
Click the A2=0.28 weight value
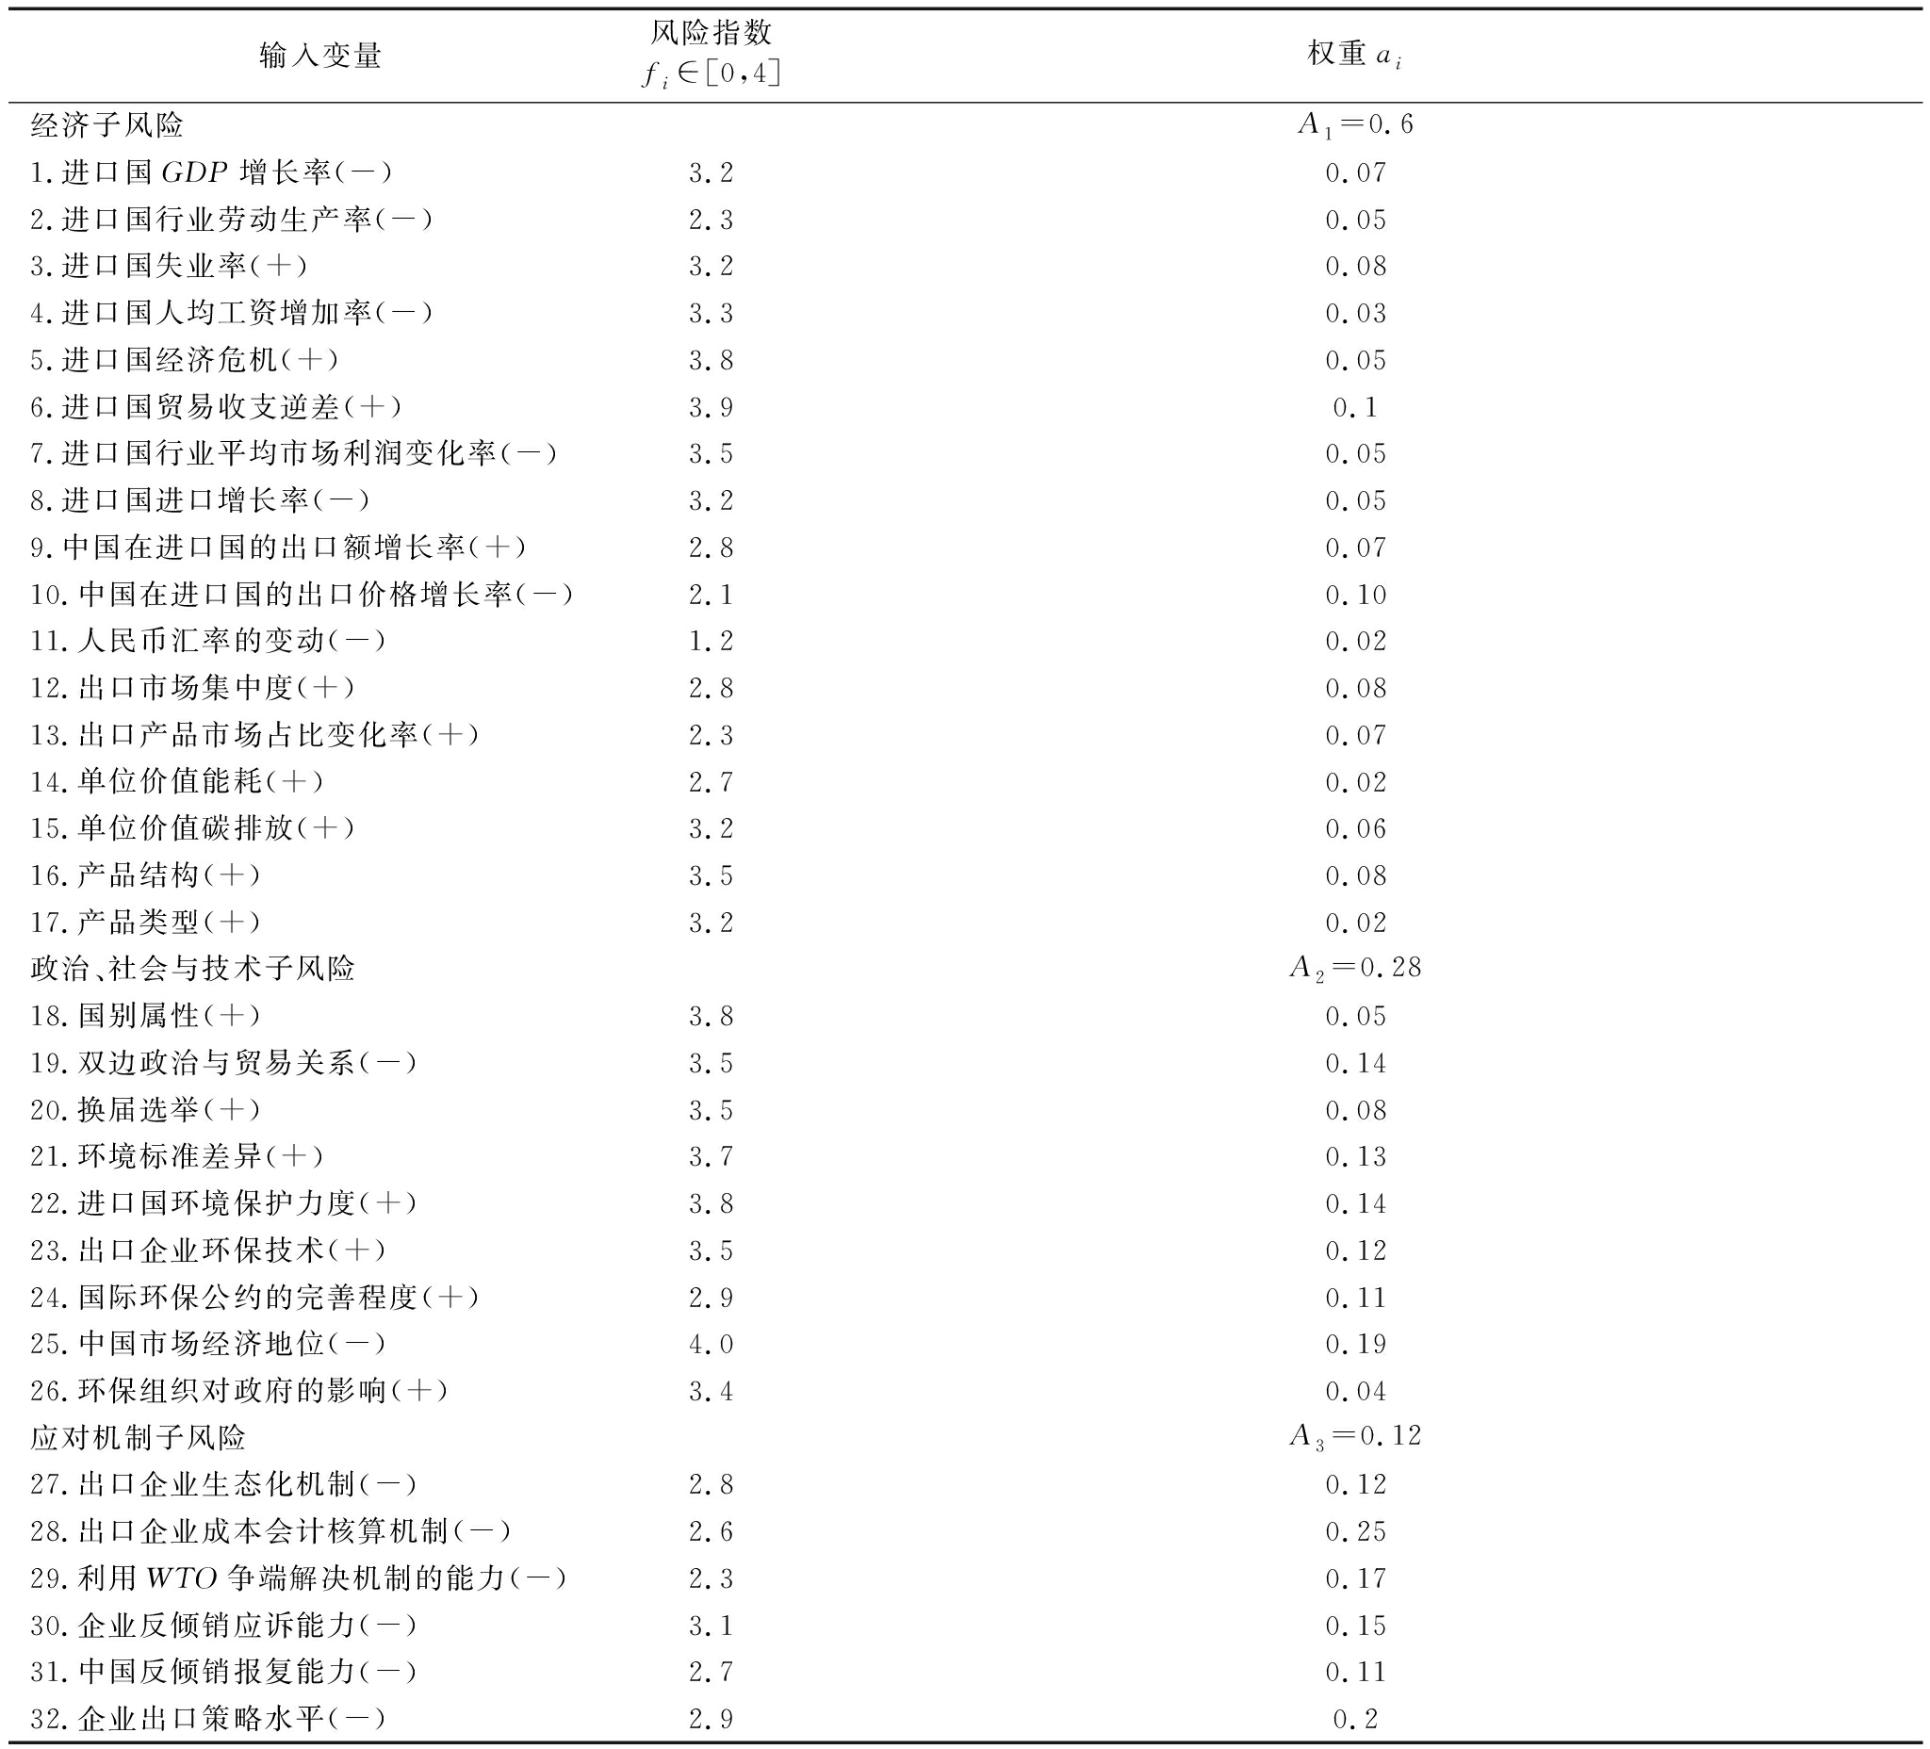(x=1353, y=968)
